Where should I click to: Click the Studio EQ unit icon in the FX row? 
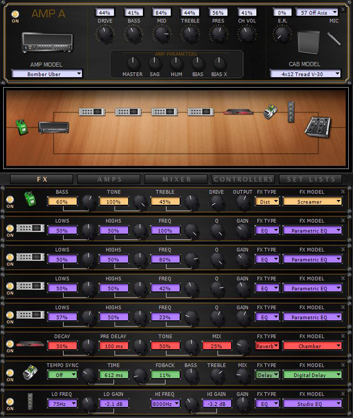[x=30, y=401]
